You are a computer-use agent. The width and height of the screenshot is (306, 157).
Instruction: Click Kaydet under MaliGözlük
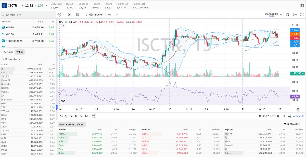(x=272, y=16)
